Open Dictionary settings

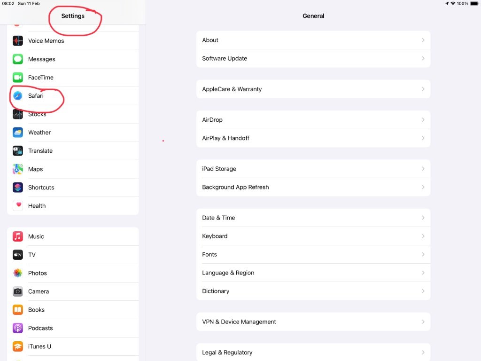pos(313,291)
